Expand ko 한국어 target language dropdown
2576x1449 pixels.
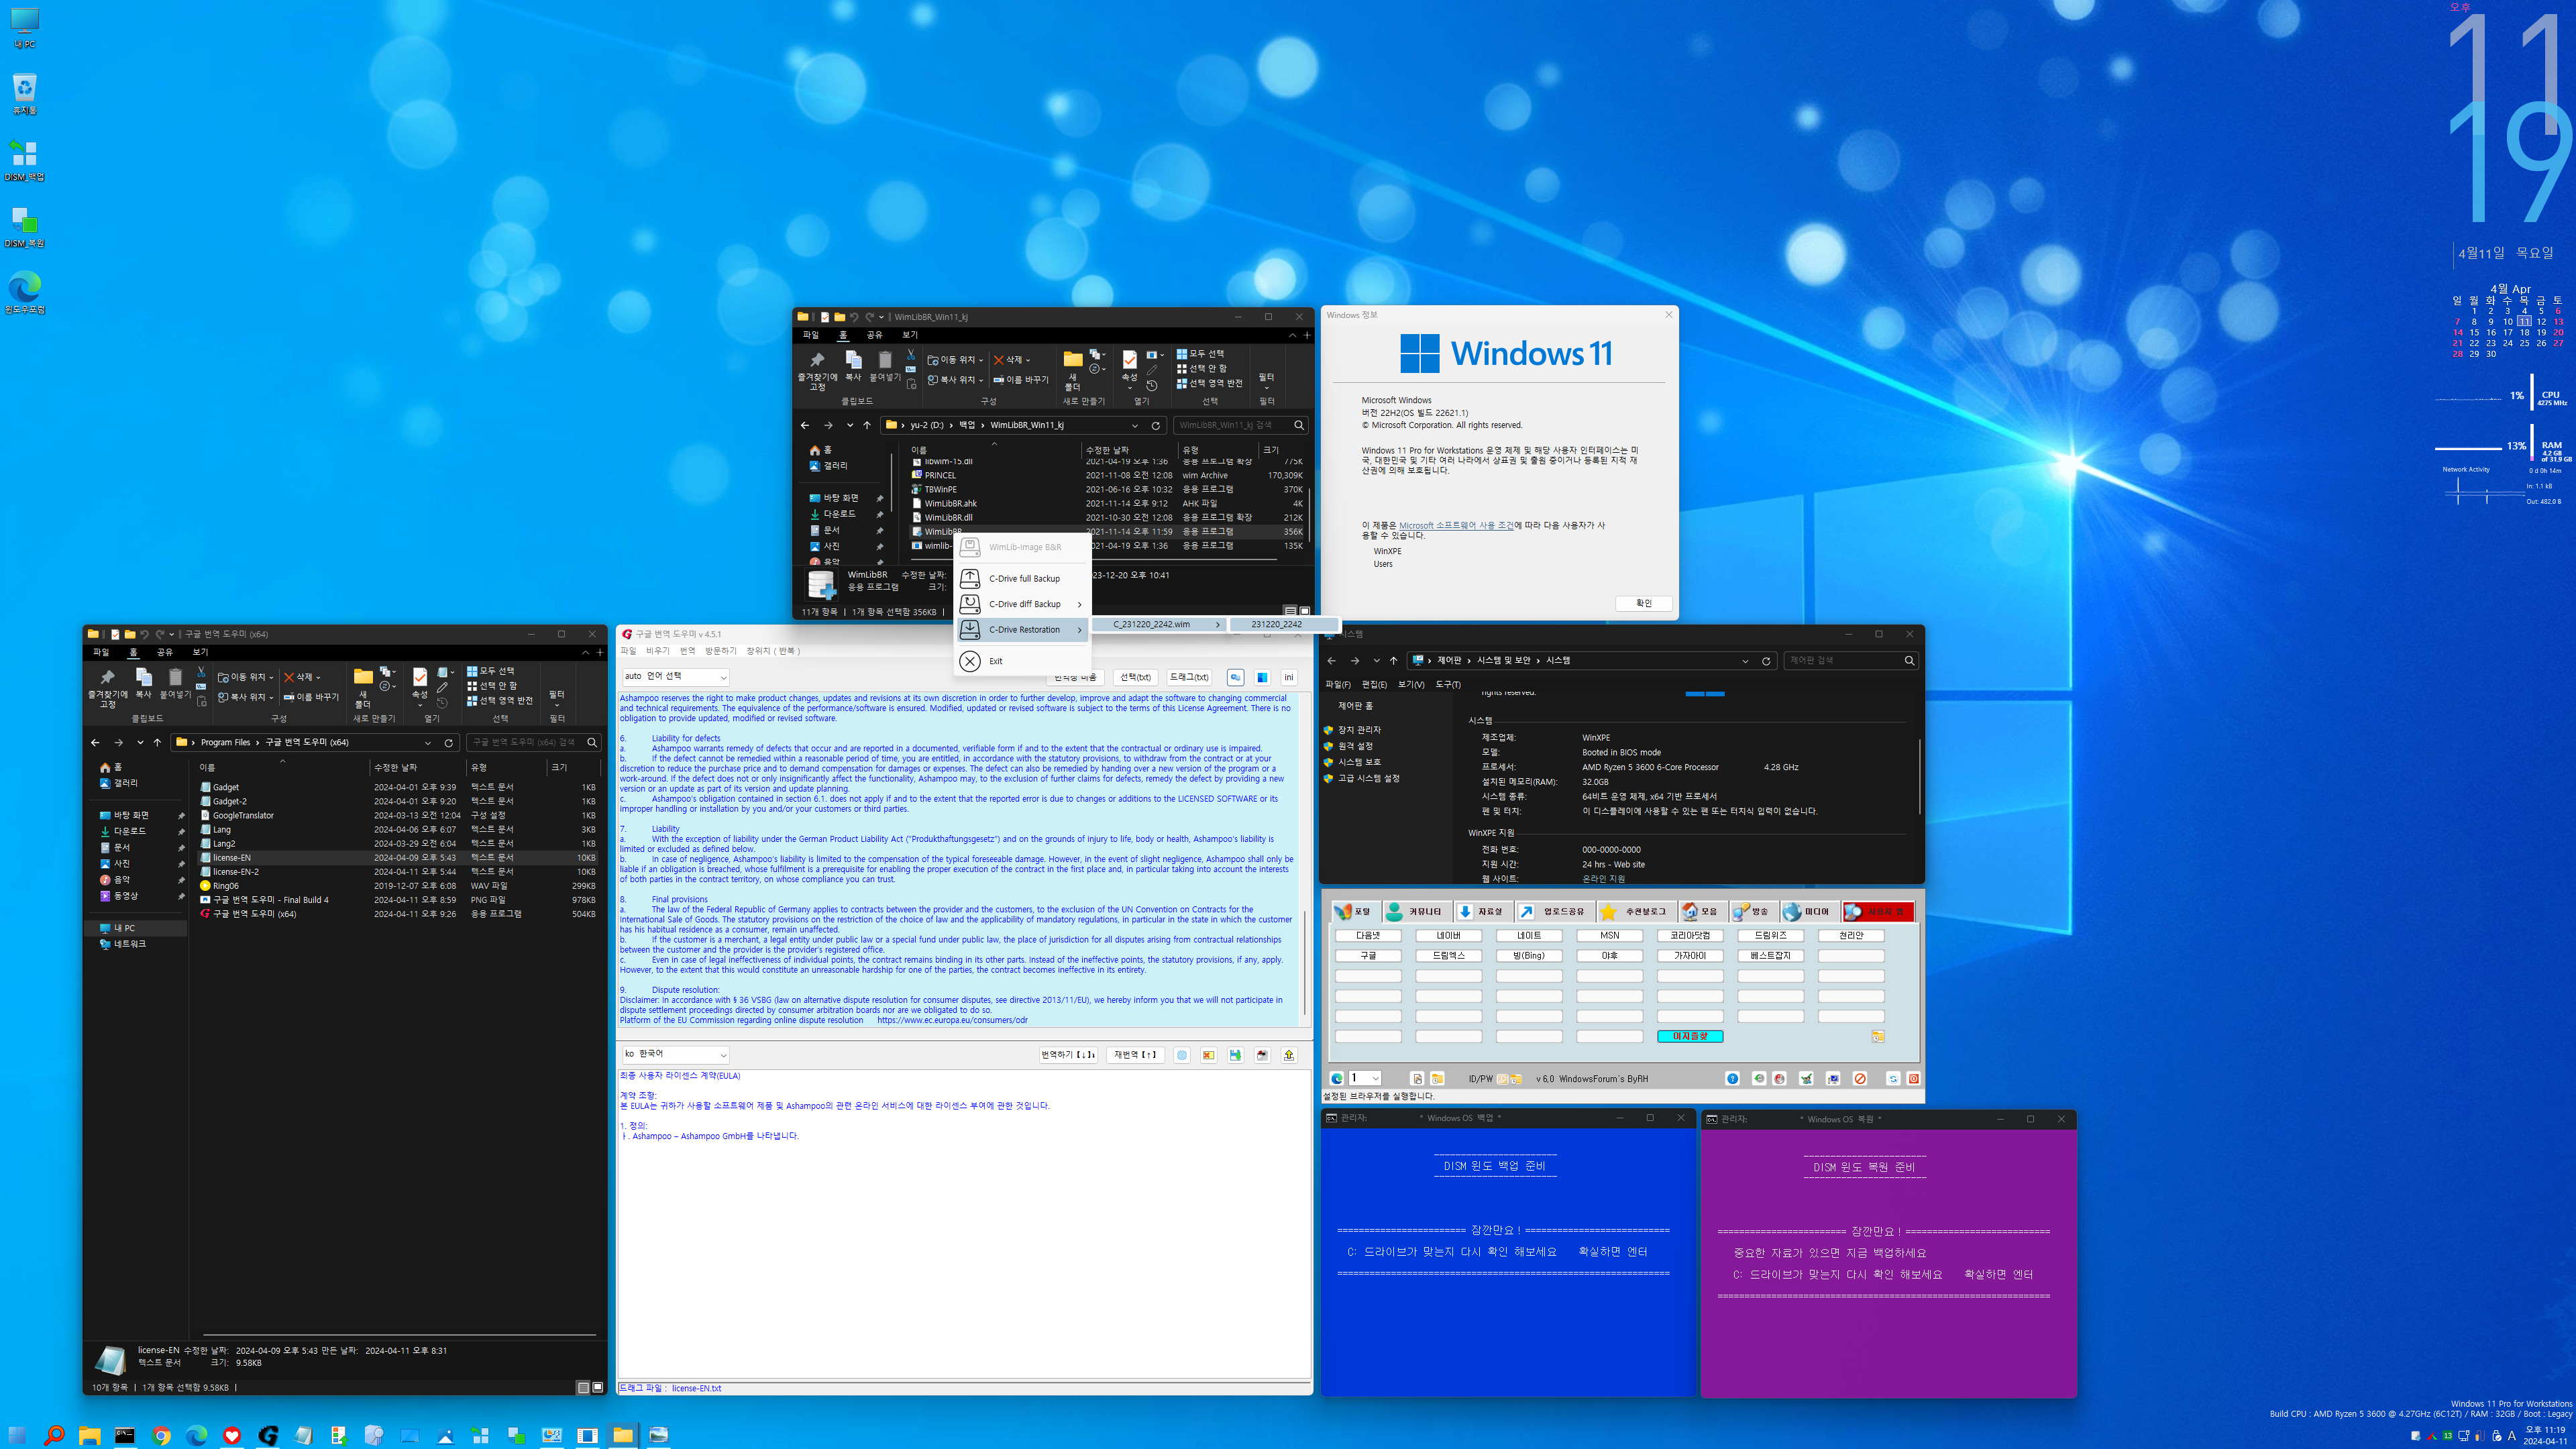pyautogui.click(x=675, y=1054)
